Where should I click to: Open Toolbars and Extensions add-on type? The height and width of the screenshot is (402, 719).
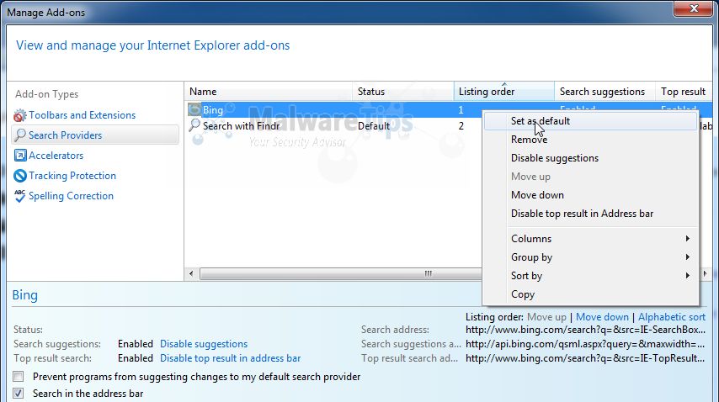[x=82, y=115]
